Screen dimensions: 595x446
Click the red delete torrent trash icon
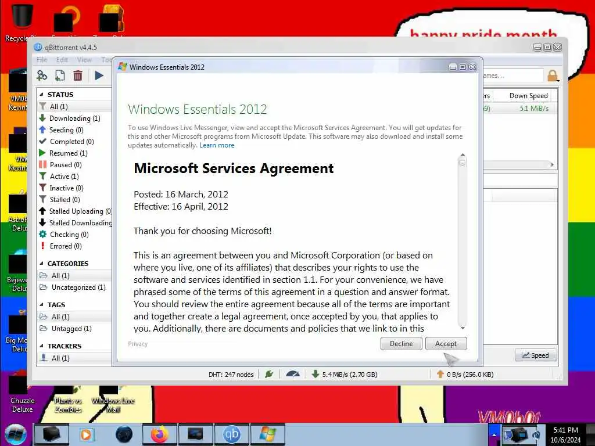point(78,75)
